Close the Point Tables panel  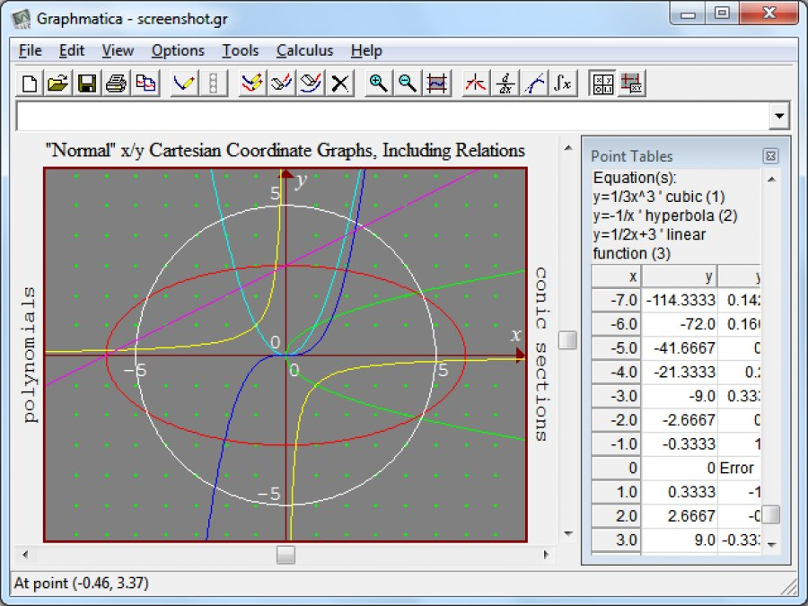[x=770, y=155]
